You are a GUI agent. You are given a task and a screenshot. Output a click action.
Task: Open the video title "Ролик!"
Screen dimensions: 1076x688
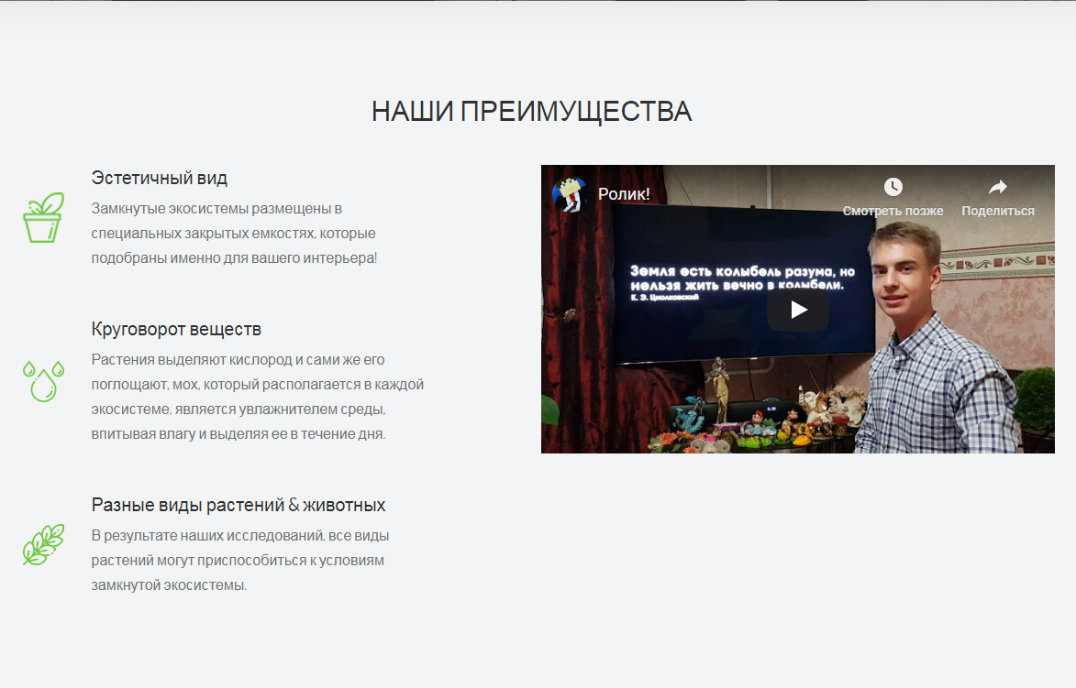click(x=624, y=194)
